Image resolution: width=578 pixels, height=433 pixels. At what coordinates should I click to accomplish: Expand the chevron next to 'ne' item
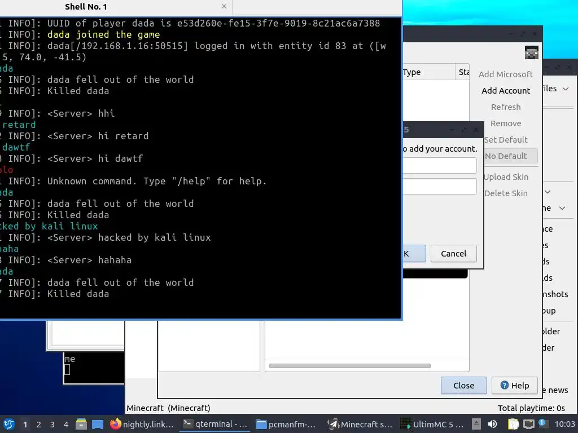(562, 208)
